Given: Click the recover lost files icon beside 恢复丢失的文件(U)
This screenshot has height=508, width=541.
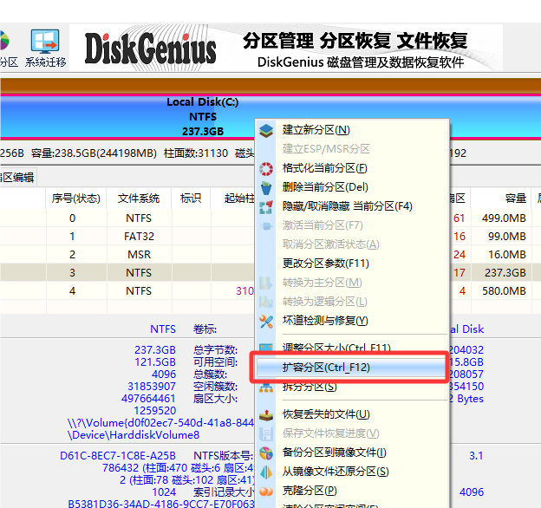Looking at the screenshot, I should click(x=266, y=415).
